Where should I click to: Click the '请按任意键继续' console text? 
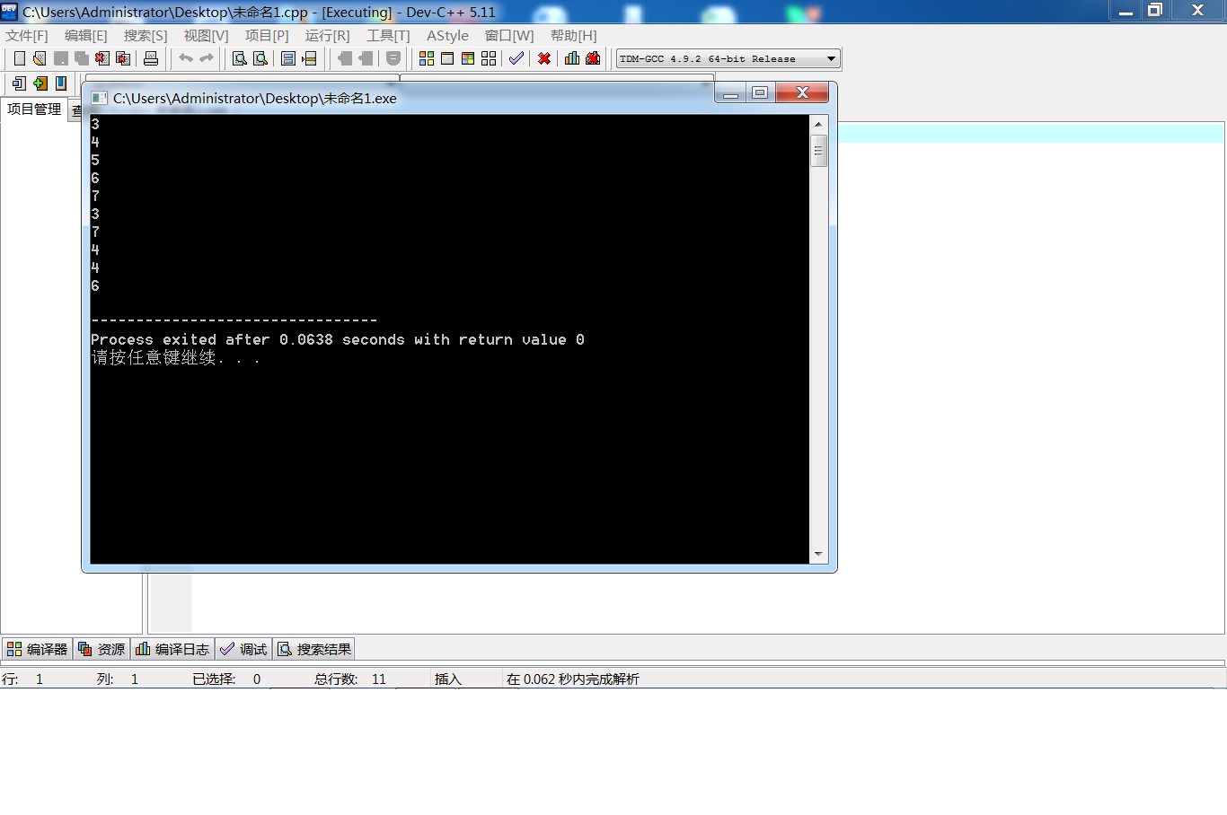tap(175, 357)
